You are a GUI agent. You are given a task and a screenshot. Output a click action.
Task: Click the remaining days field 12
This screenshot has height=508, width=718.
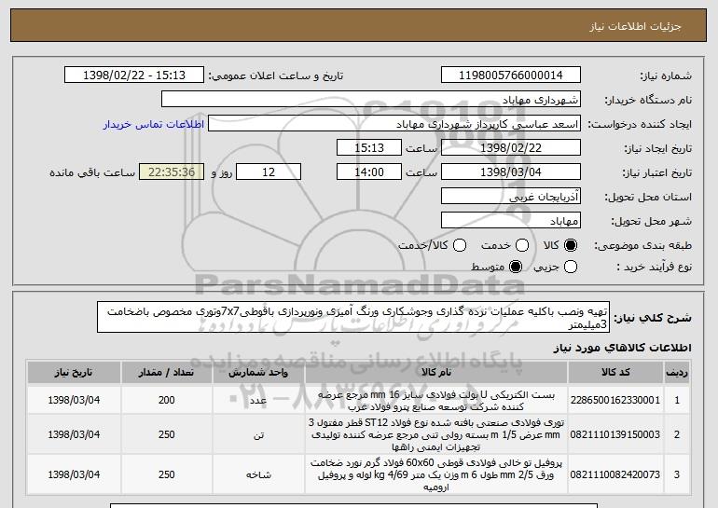tap(269, 172)
